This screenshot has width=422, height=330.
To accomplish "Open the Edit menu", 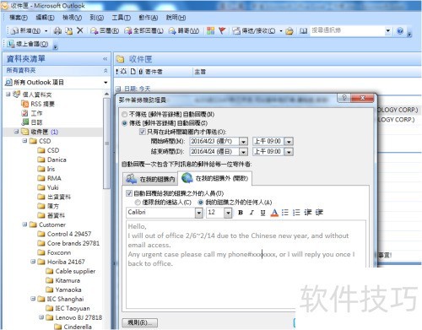I will click(45, 18).
